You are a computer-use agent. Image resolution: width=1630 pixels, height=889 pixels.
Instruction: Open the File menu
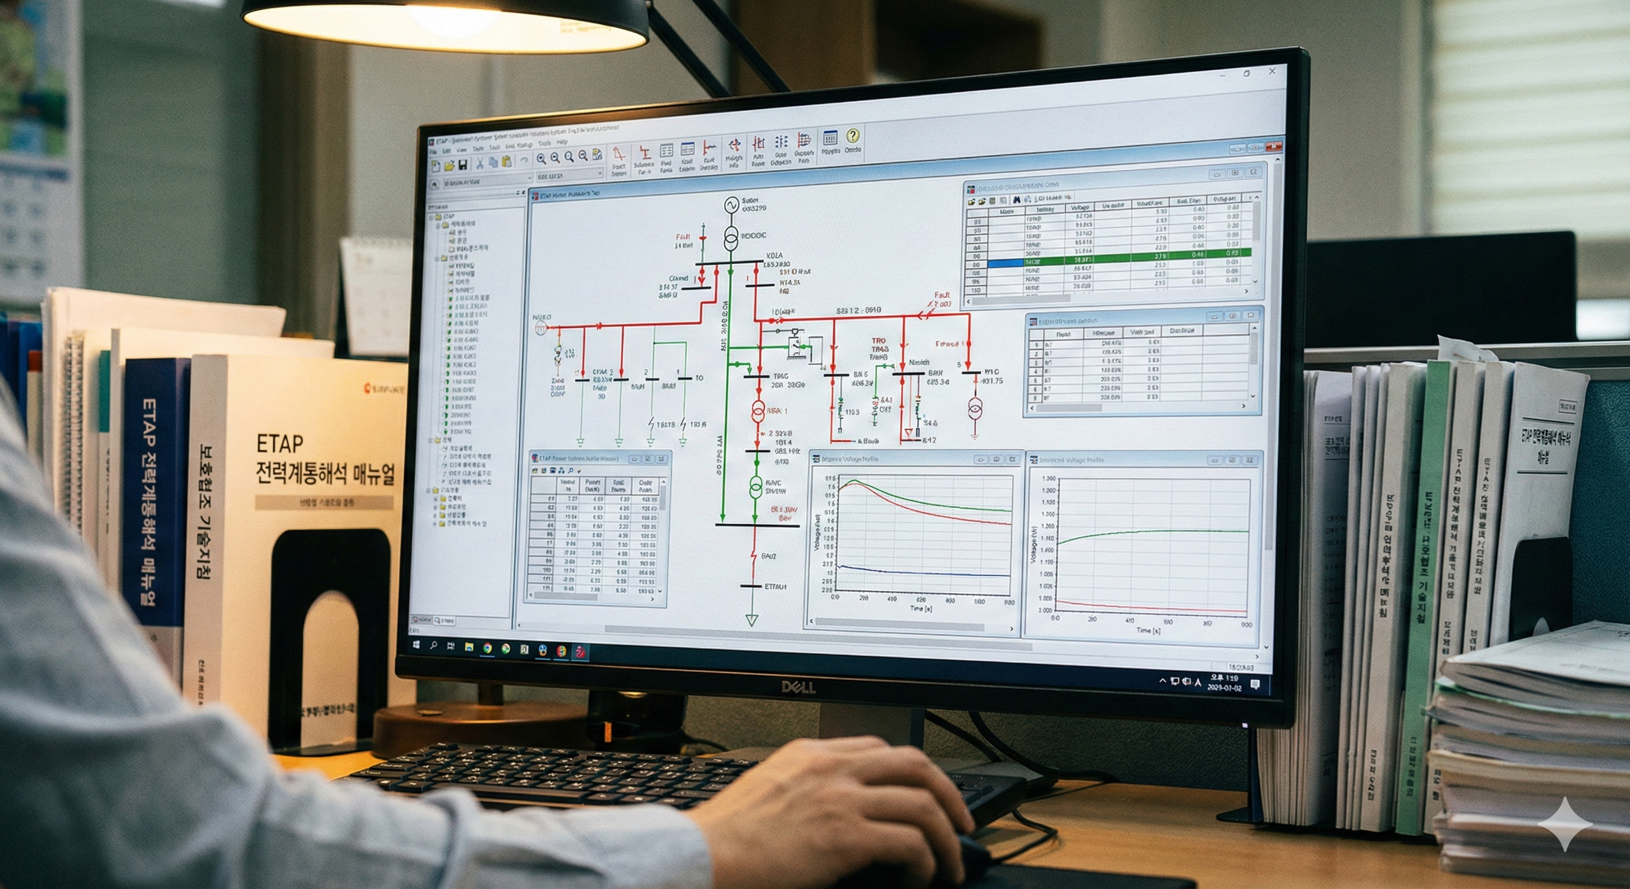pos(434,152)
